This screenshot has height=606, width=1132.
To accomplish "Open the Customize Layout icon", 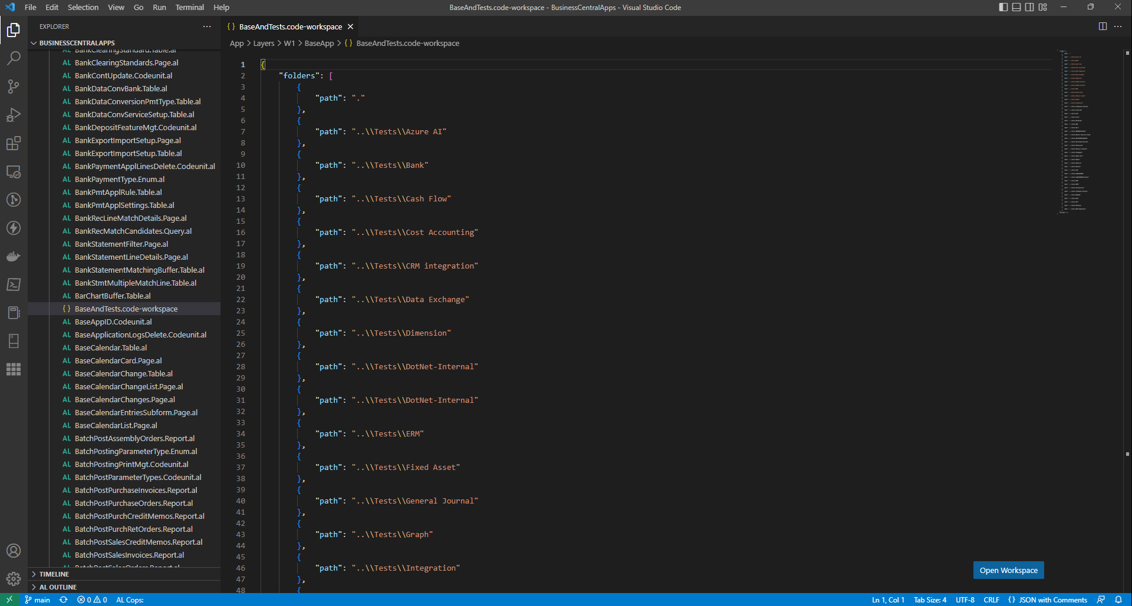I will click(x=1043, y=7).
